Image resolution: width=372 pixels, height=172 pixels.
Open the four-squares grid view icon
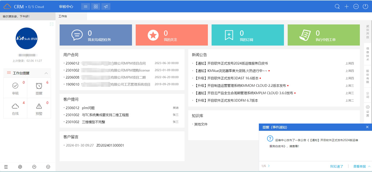point(96,7)
